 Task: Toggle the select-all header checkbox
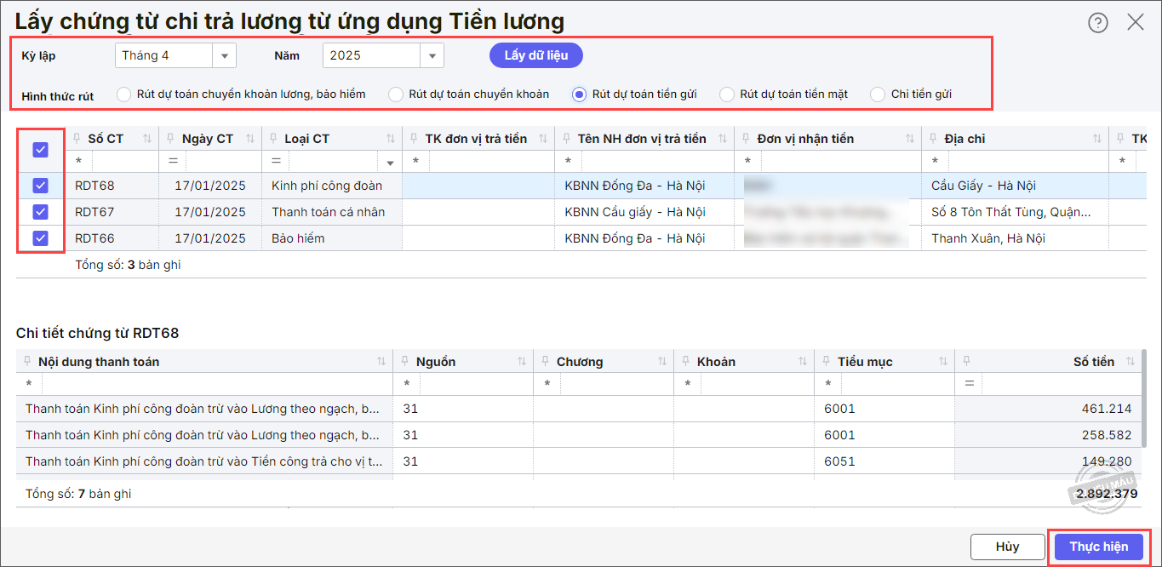[40, 150]
